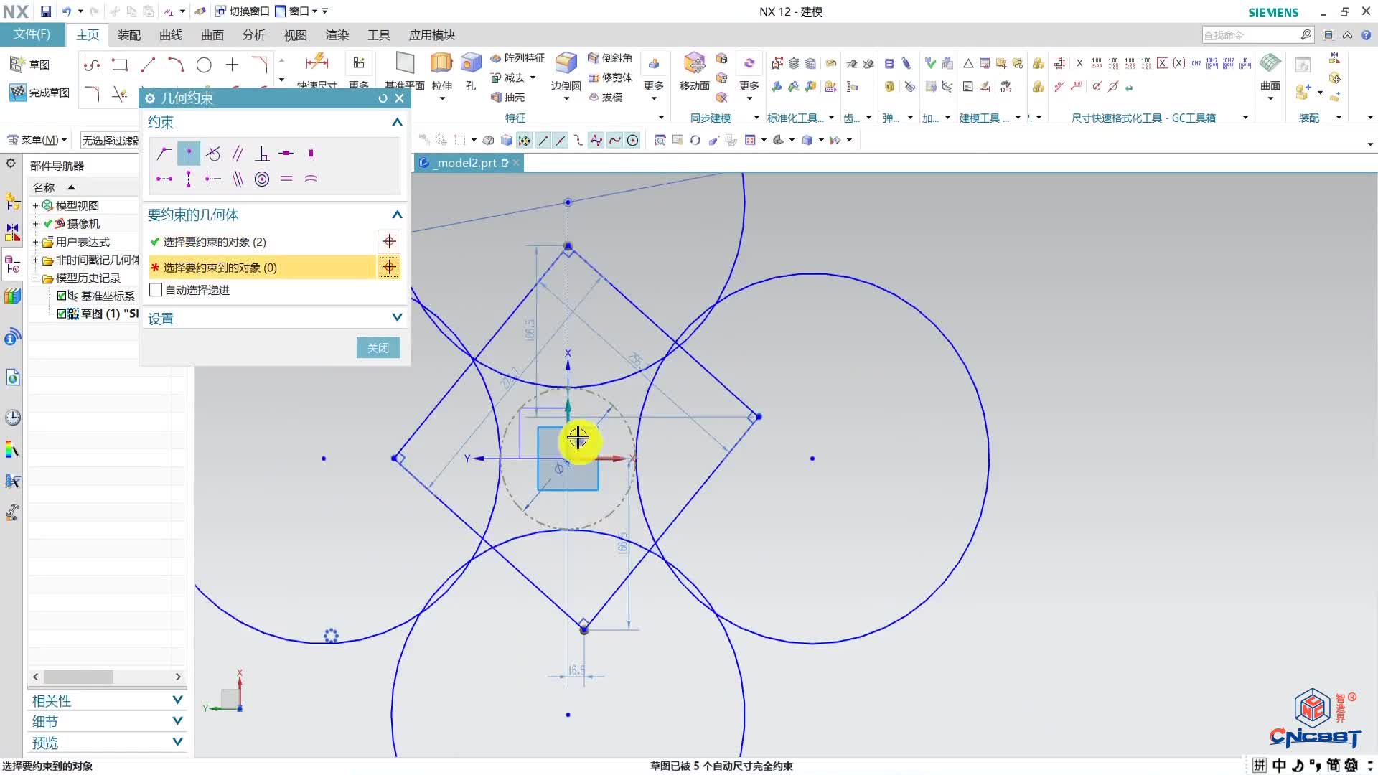Click the 查找命令 search field
The height and width of the screenshot is (775, 1378).
tap(1249, 35)
